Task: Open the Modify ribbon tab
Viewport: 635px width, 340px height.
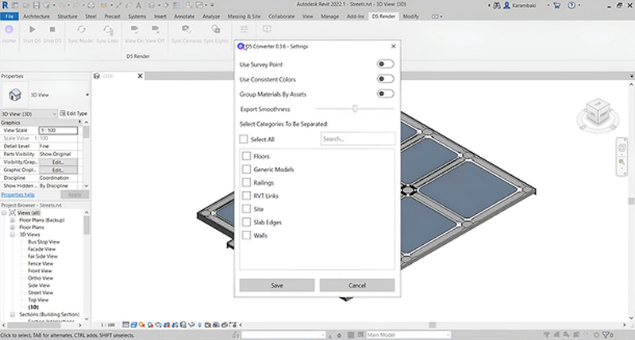Action: [x=410, y=17]
